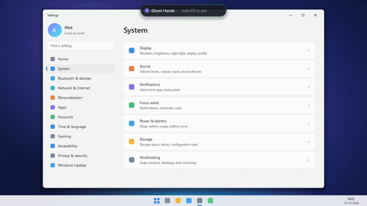Click the green Accounts icon
The image size is (367, 206).
53,117
